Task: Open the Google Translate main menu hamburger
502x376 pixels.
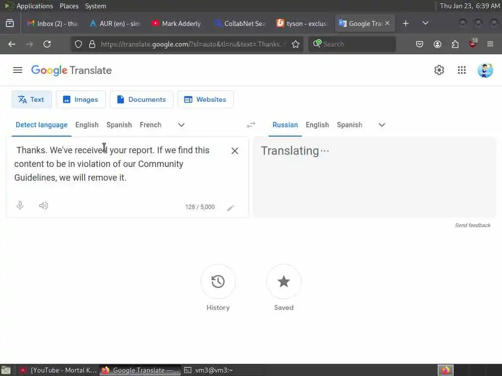Action: 18,70
